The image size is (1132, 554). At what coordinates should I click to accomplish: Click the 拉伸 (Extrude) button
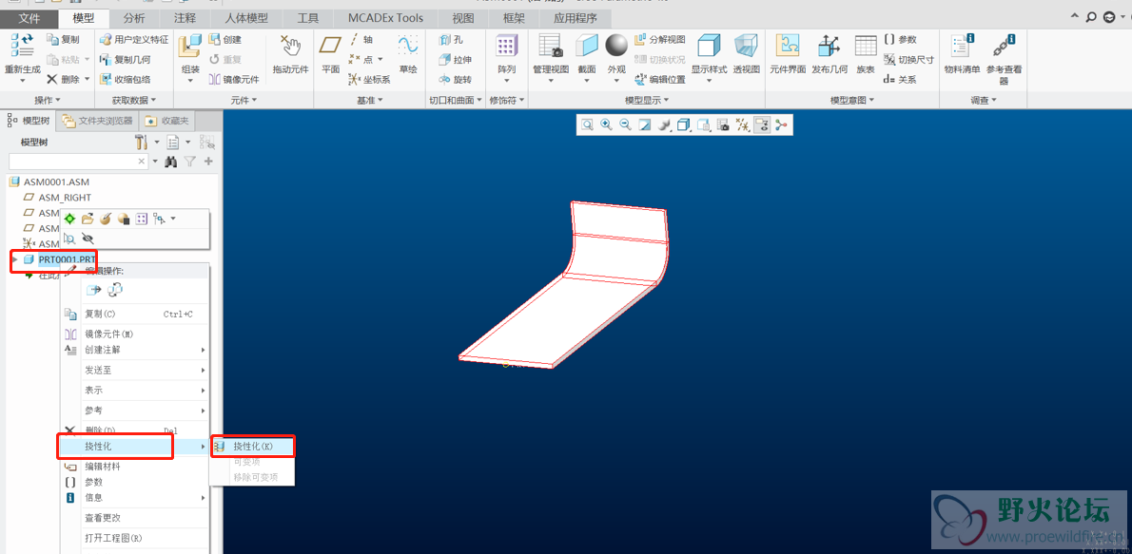(x=456, y=59)
